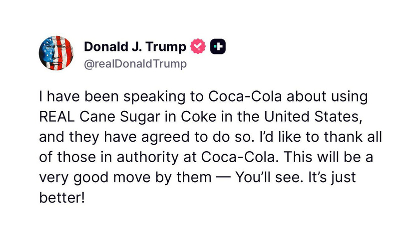Click the phrase Cane Sugar
This screenshot has width=419, height=237.
(x=120, y=117)
